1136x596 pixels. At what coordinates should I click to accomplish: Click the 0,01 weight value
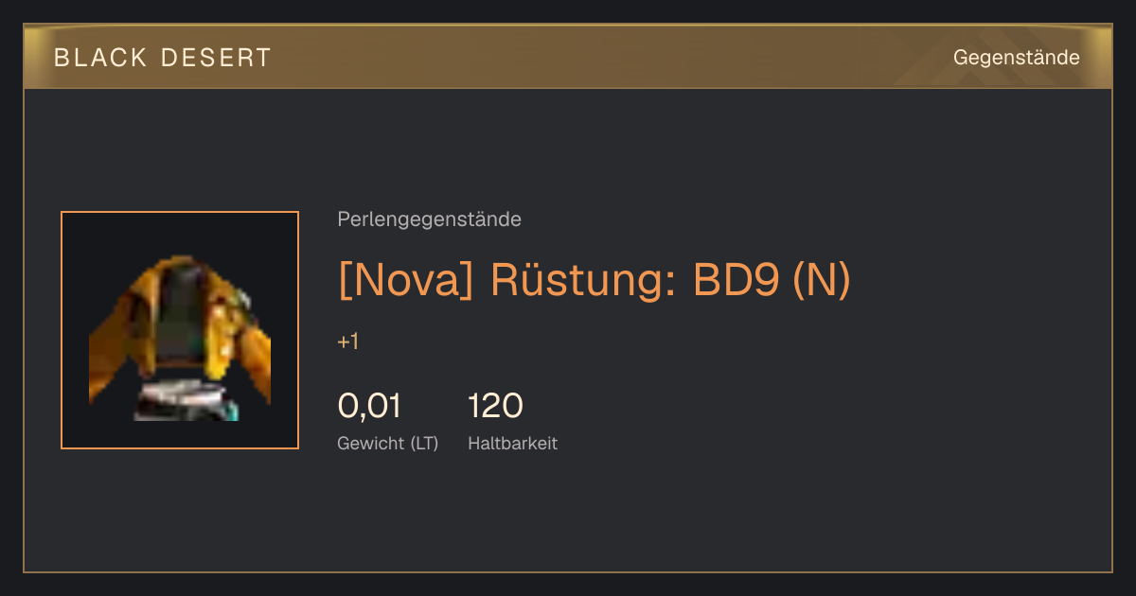click(369, 406)
